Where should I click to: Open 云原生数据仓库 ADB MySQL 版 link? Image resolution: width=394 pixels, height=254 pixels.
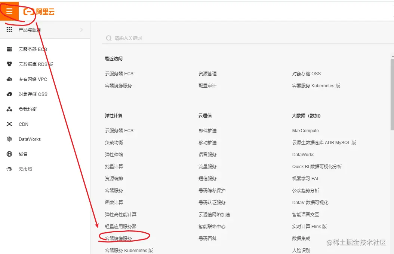[x=324, y=142]
